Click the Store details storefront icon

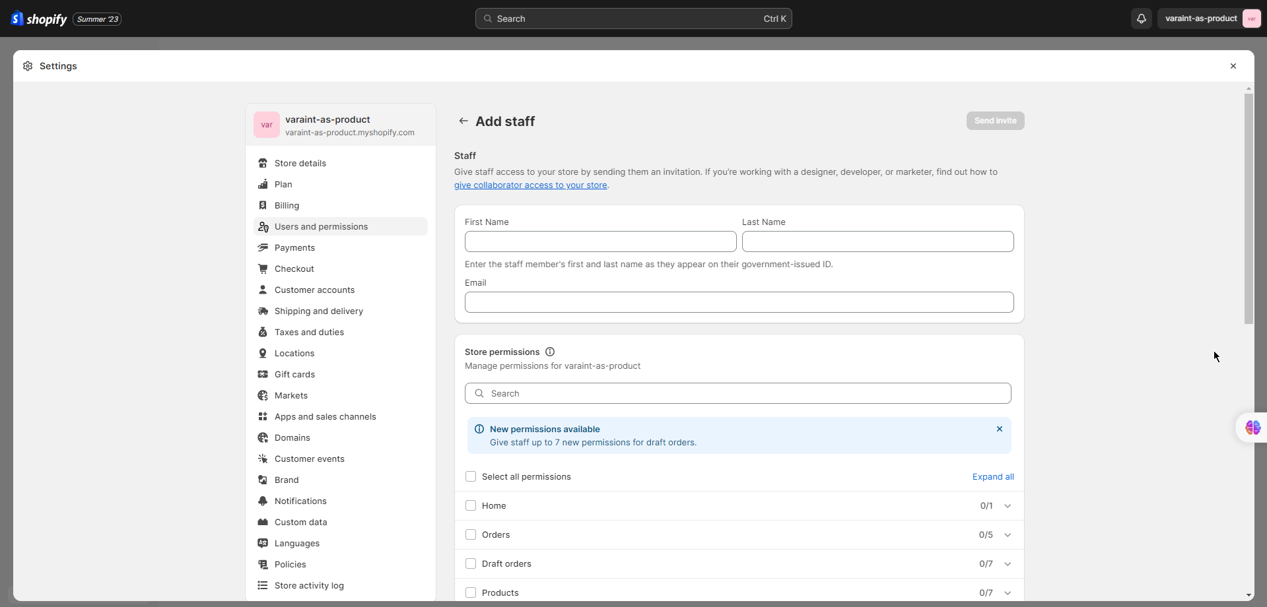click(263, 163)
